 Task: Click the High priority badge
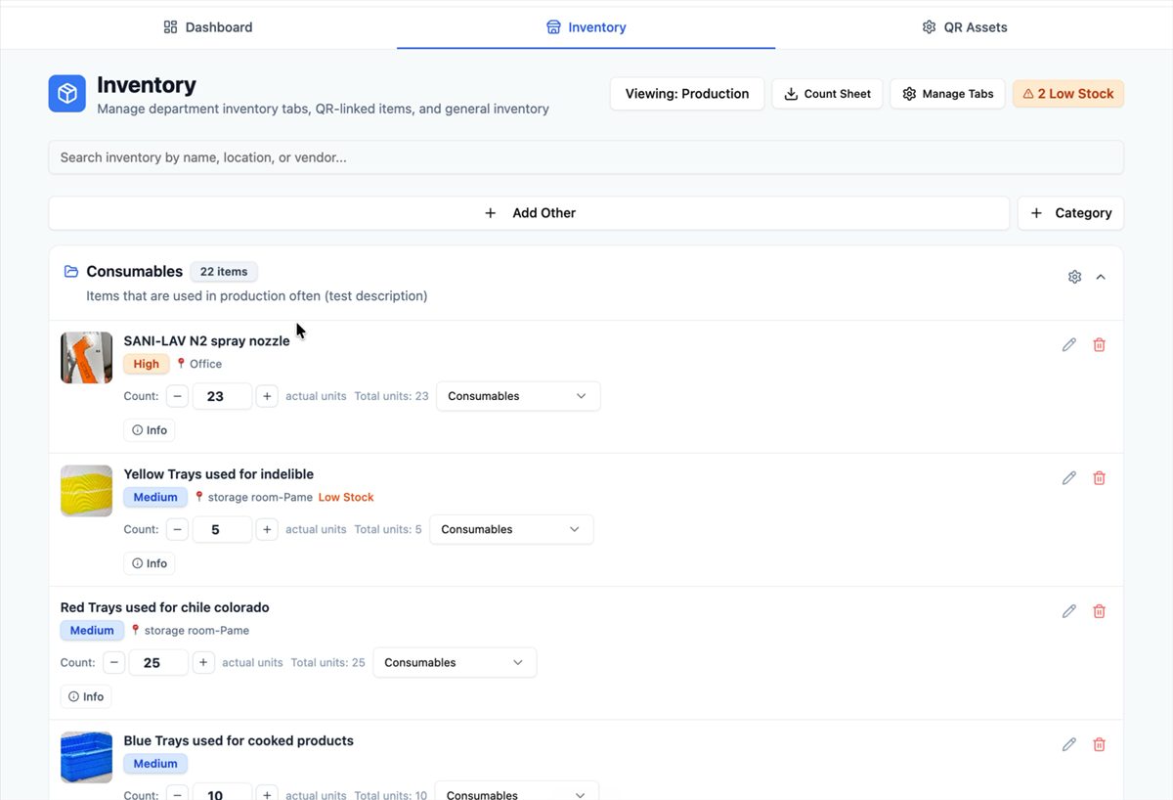(x=146, y=364)
